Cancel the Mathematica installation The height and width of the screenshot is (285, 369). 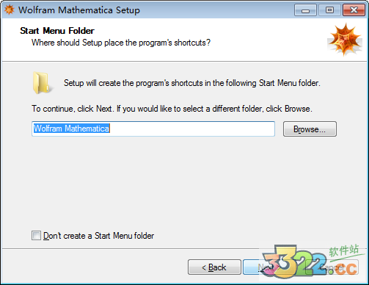[332, 267]
